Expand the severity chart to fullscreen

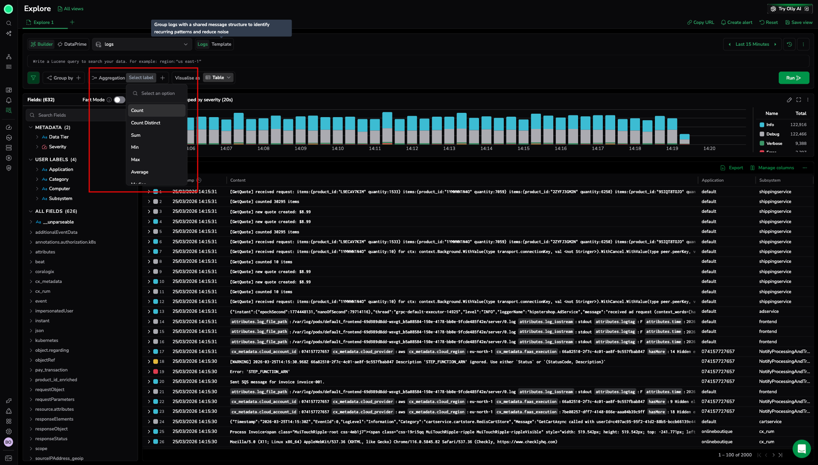[798, 100]
